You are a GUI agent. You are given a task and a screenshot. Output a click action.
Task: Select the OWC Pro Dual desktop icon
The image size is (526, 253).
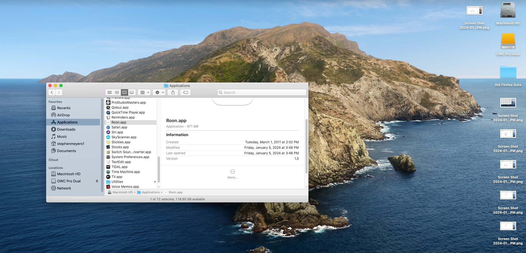pyautogui.click(x=508, y=41)
